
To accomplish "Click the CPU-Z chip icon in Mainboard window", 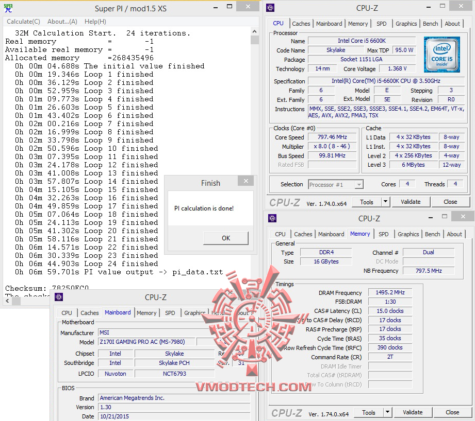I will click(x=59, y=297).
